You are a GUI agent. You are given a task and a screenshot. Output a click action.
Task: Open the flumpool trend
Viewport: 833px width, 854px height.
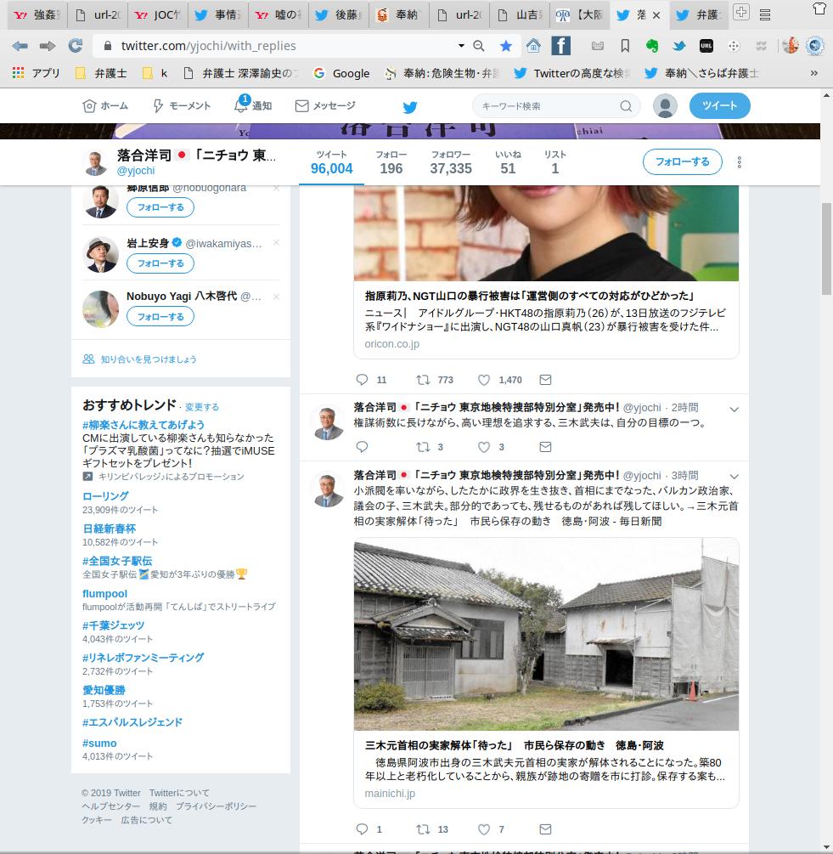click(104, 594)
